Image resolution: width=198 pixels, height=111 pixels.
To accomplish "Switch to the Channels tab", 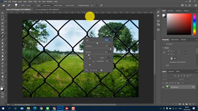I will point(171,72).
